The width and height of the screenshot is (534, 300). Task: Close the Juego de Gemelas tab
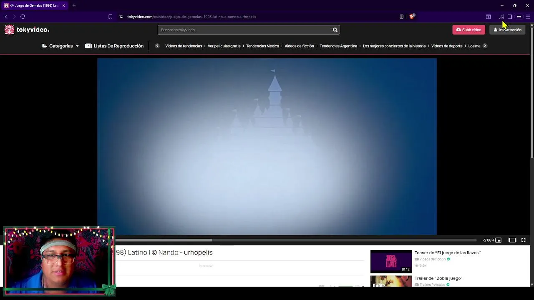click(63, 5)
